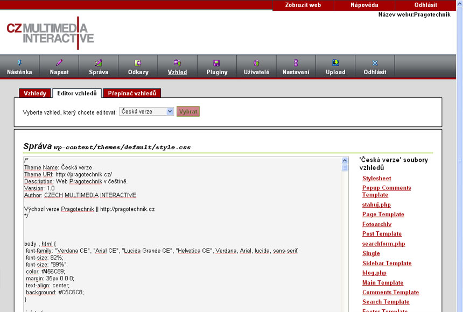Click the Nastavení settings icon

pyautogui.click(x=296, y=62)
